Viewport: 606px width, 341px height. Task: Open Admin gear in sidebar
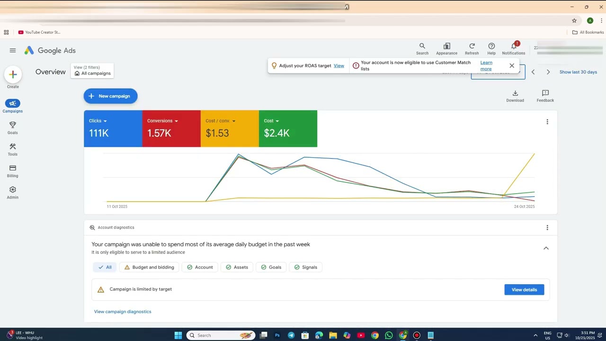click(13, 193)
